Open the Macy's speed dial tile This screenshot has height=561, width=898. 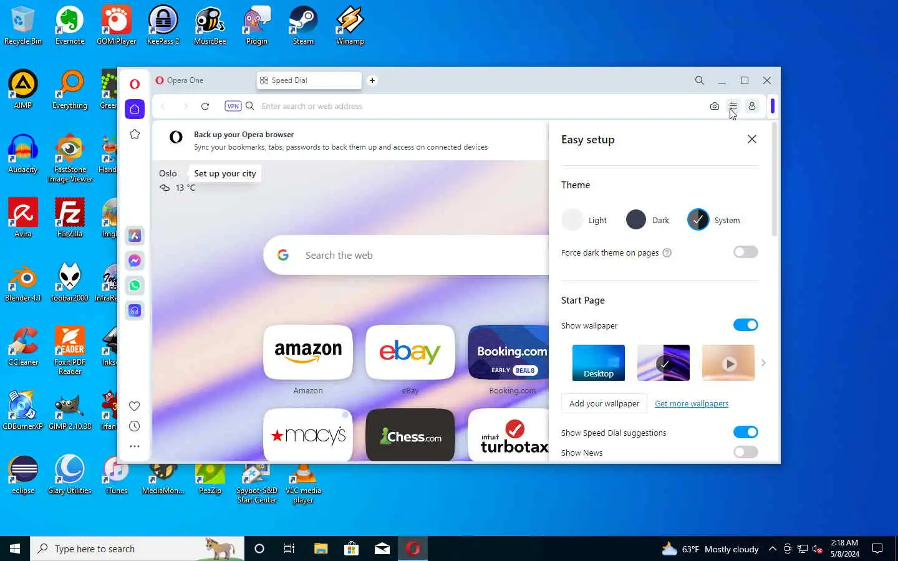[308, 435]
